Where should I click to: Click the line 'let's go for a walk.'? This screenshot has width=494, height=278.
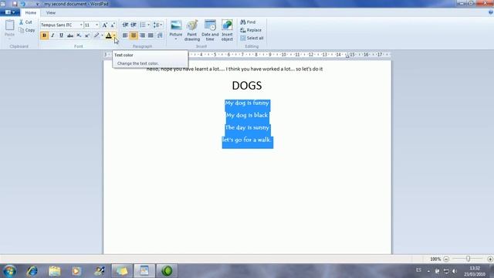[247, 140]
